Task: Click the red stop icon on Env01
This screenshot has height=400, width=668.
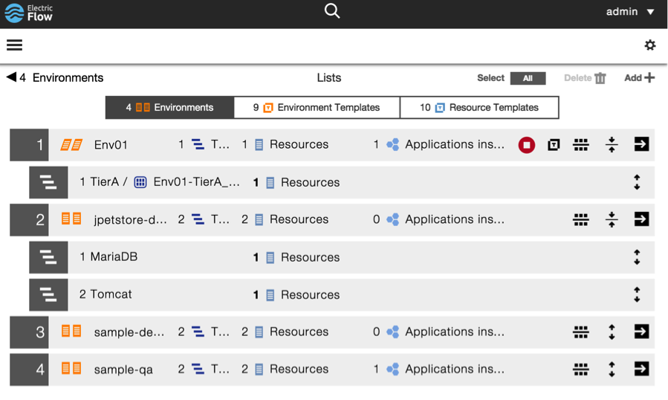Action: click(527, 145)
